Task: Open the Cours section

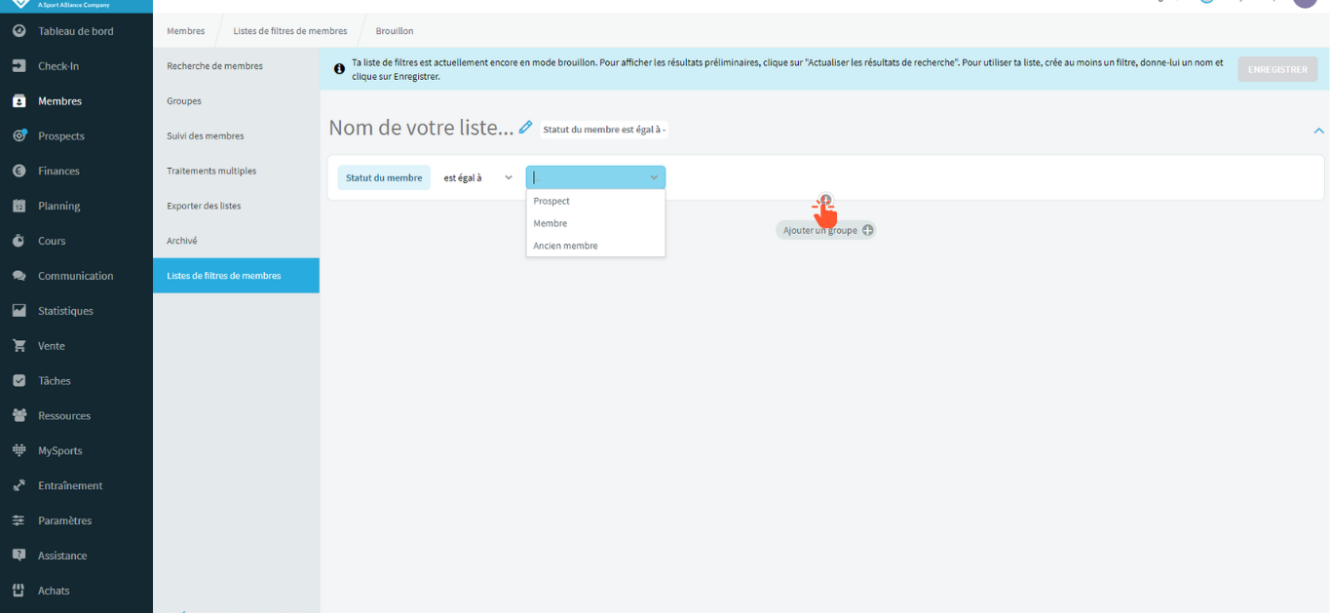Action: click(x=76, y=241)
